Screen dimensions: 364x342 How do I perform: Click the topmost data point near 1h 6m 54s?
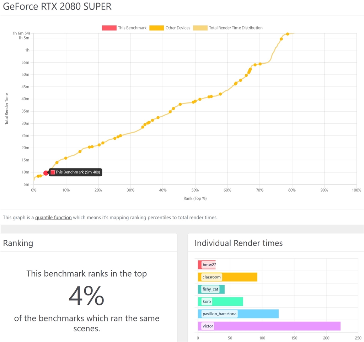click(x=288, y=34)
